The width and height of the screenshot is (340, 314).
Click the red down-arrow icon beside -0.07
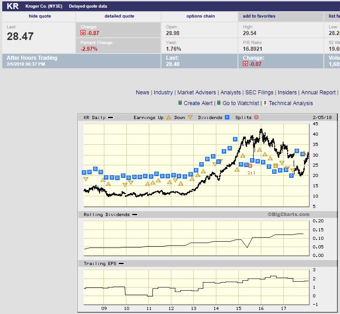pos(245,64)
